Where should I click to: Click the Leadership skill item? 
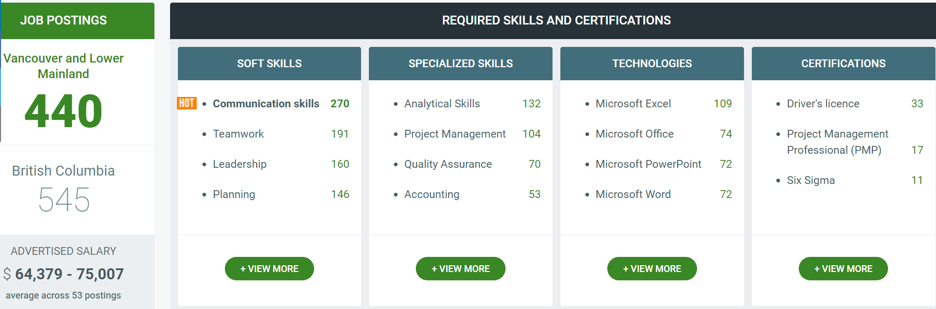[x=239, y=164]
